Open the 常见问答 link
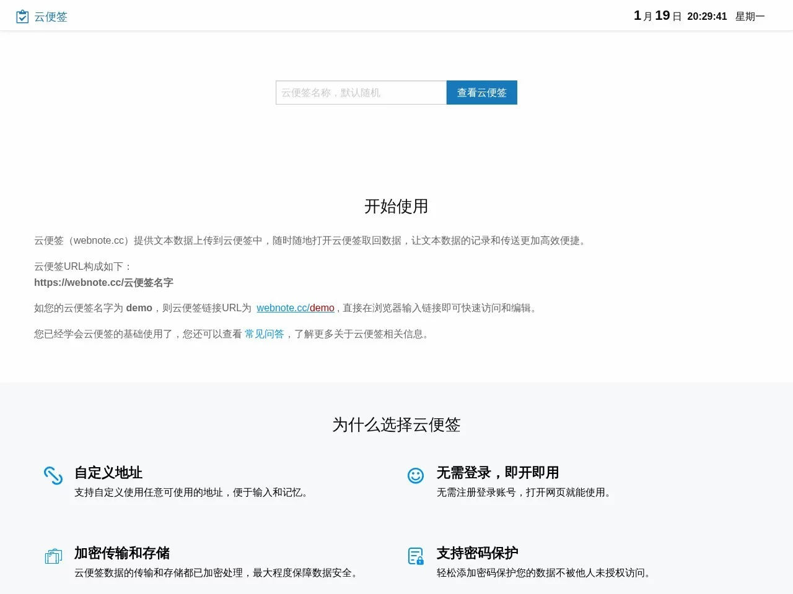This screenshot has width=793, height=594. pos(264,334)
